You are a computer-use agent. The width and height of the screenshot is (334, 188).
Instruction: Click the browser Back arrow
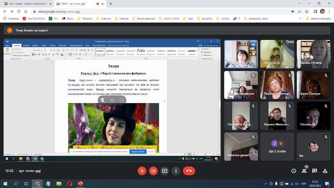pyautogui.click(x=5, y=11)
